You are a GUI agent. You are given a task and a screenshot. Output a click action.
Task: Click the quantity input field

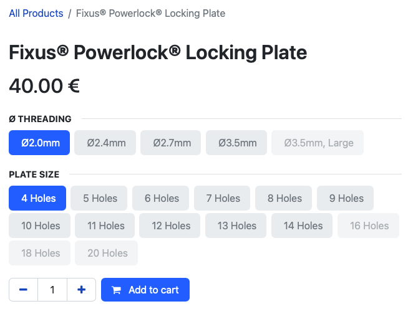coord(52,290)
